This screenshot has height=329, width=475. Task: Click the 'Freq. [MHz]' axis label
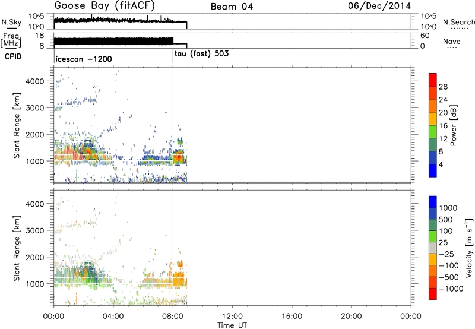(11, 40)
